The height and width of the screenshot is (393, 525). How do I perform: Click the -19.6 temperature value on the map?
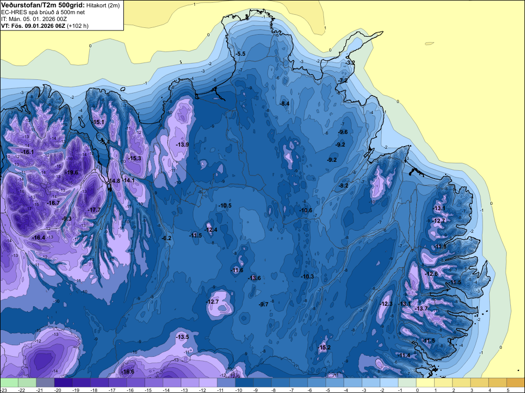[71, 172]
